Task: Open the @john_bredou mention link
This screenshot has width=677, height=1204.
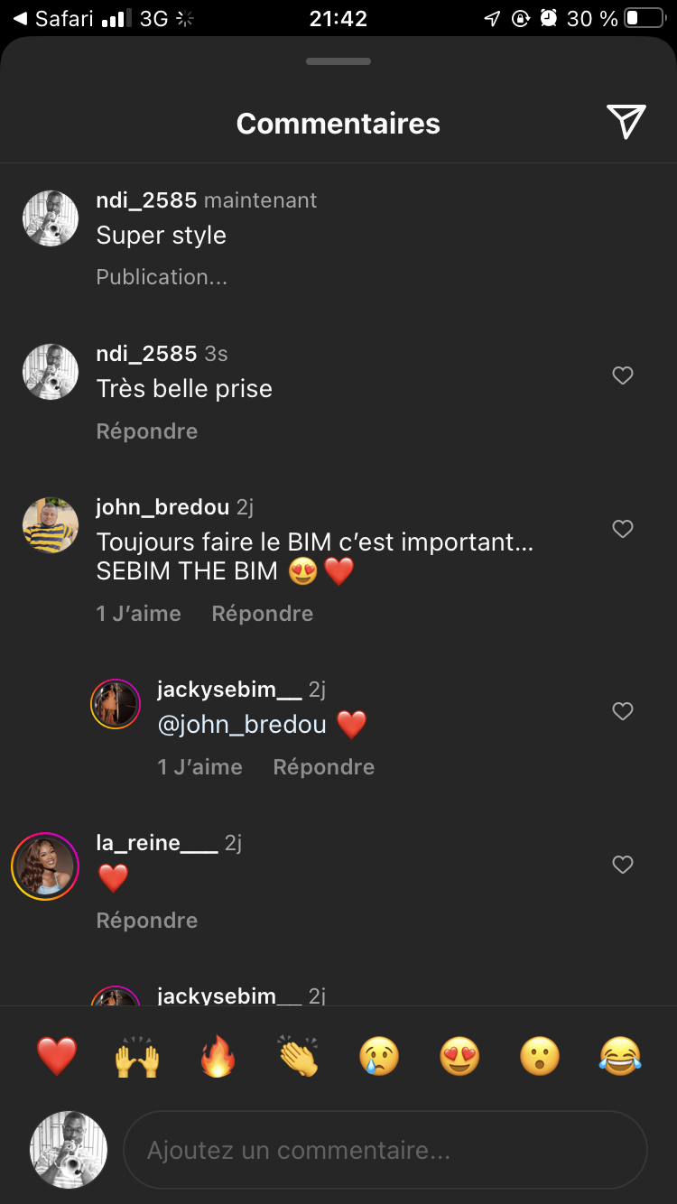Action: (242, 725)
